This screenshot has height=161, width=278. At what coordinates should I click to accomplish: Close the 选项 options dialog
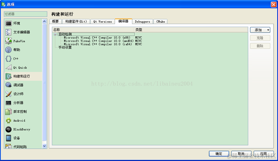tap(274, 4)
